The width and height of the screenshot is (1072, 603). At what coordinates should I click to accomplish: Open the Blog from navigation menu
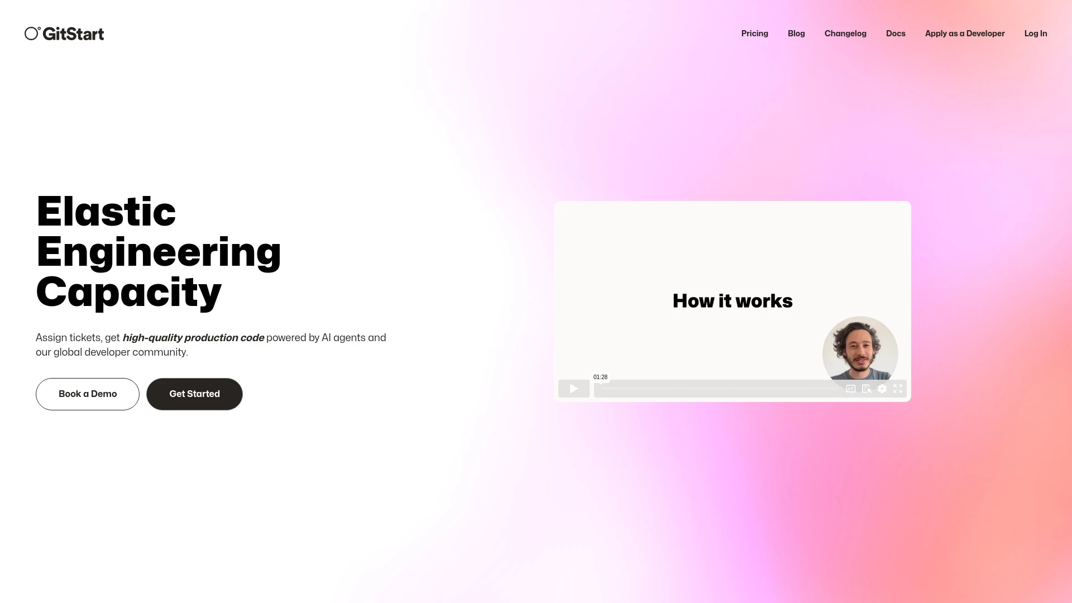[x=796, y=32]
